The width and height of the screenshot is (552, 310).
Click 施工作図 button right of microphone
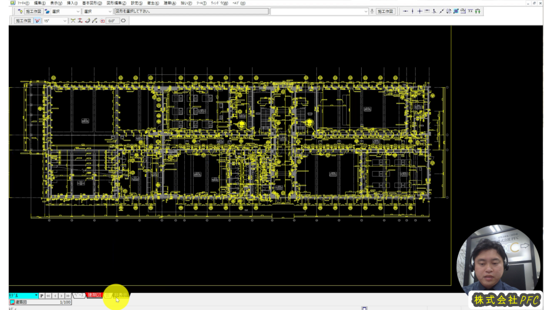385,11
